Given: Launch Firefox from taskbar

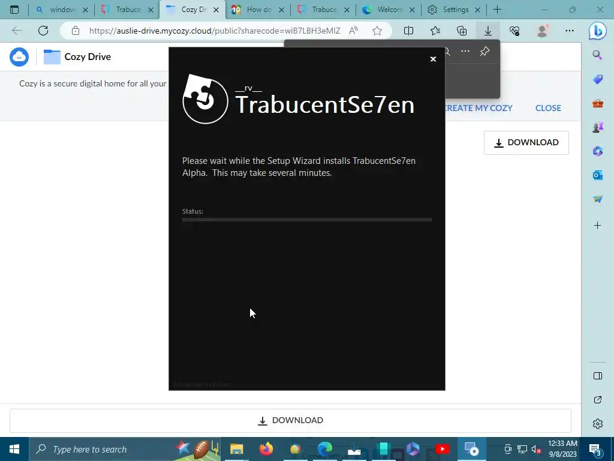Looking at the screenshot, I should (x=266, y=449).
